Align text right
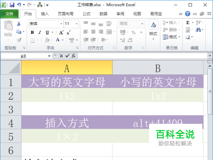The height and width of the screenshot is (160, 213). pyautogui.click(x=101, y=31)
